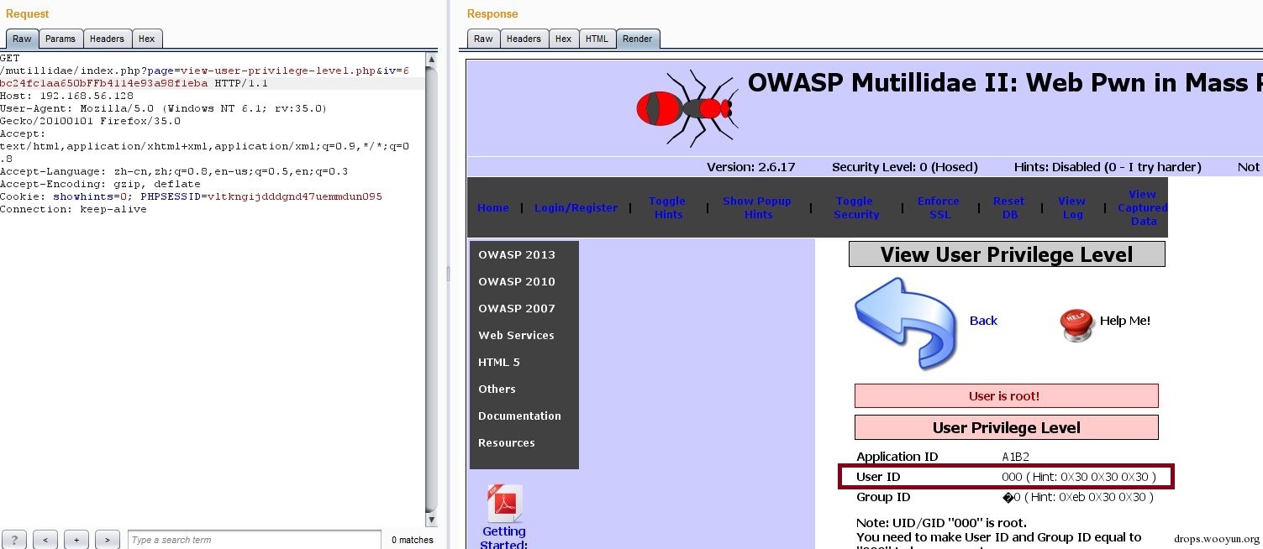The width and height of the screenshot is (1263, 549).
Task: Switch to the Response Raw tab
Action: coord(483,39)
